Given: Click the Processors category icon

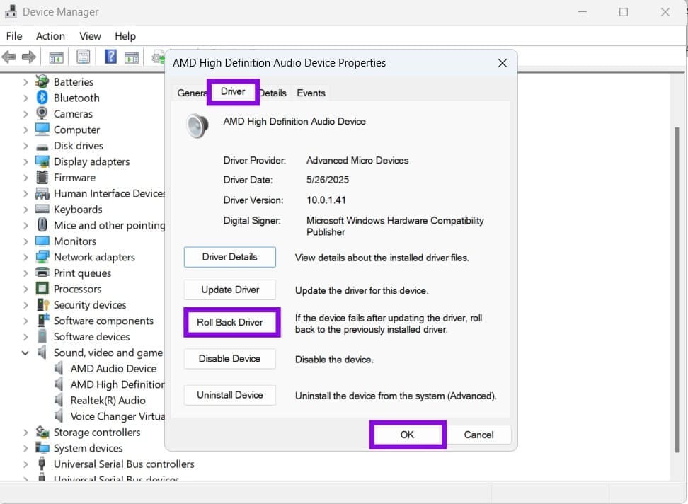Looking at the screenshot, I should point(42,289).
